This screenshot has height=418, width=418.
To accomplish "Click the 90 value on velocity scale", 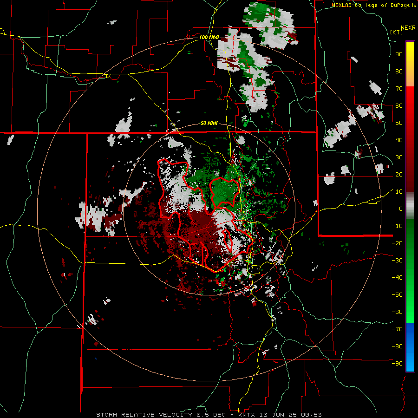I will tap(399, 54).
